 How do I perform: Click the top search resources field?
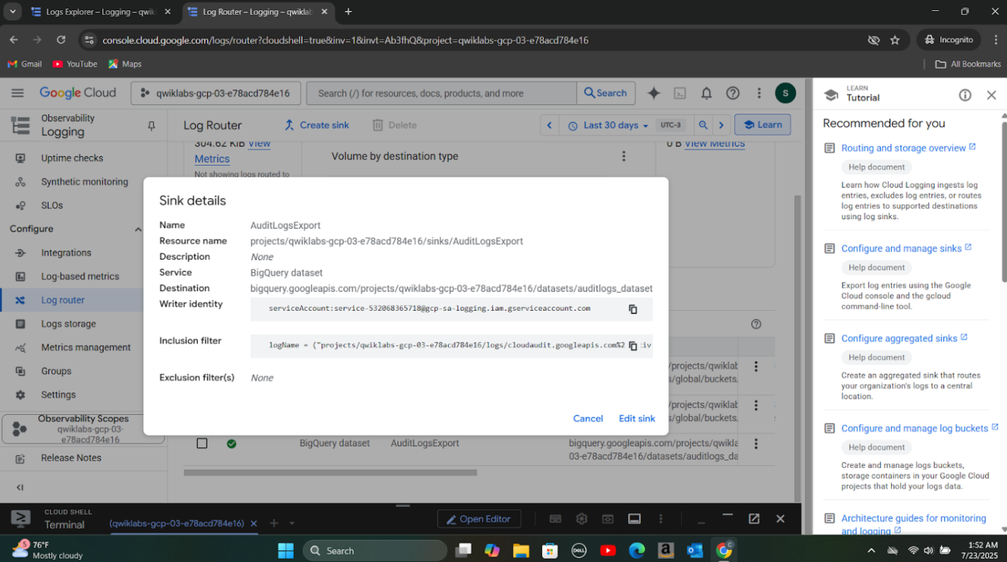point(442,93)
